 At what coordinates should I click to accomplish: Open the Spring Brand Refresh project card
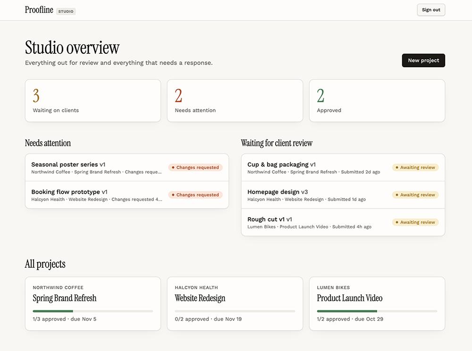[x=93, y=304]
